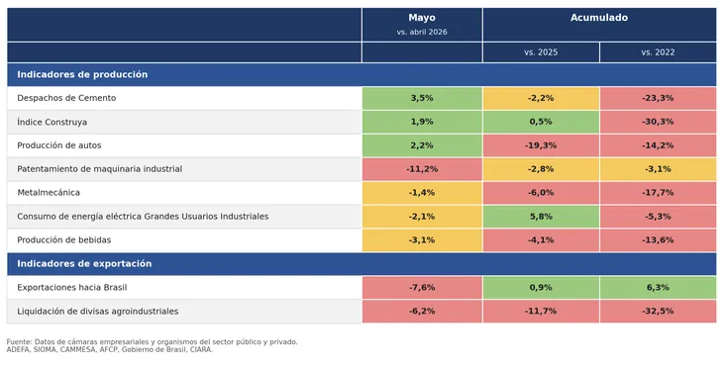Click the Producción de bebidas row label
This screenshot has width=723, height=369.
tap(64, 240)
